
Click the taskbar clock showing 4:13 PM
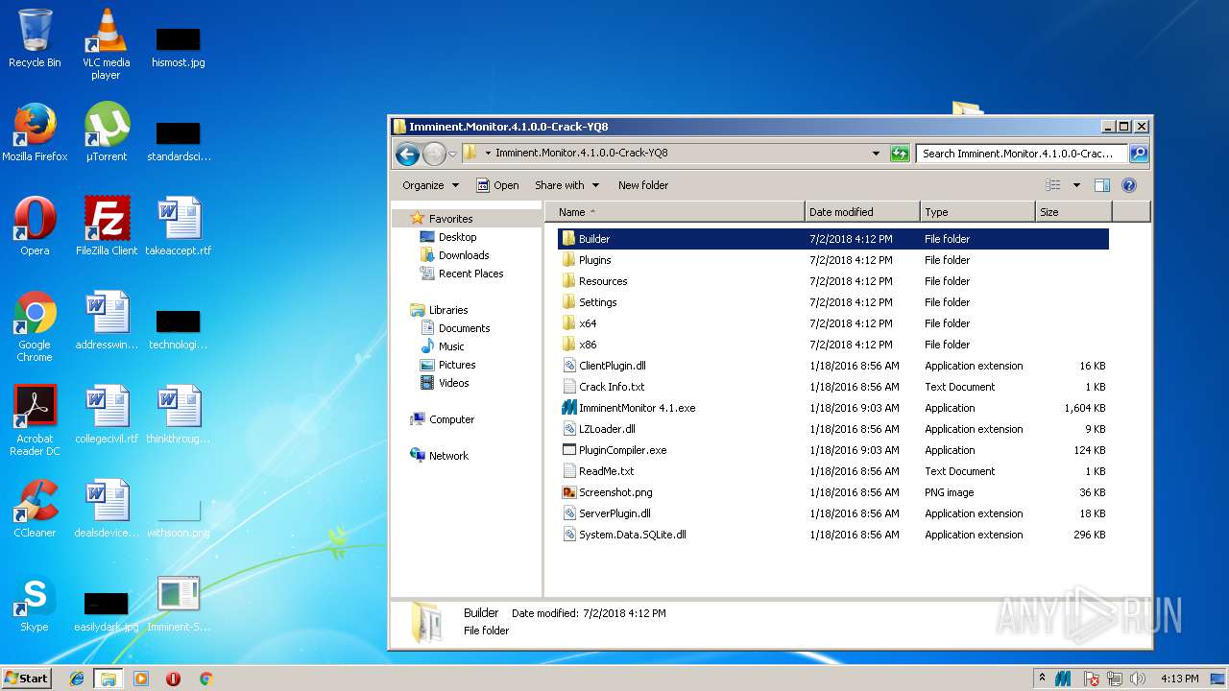(x=1179, y=679)
